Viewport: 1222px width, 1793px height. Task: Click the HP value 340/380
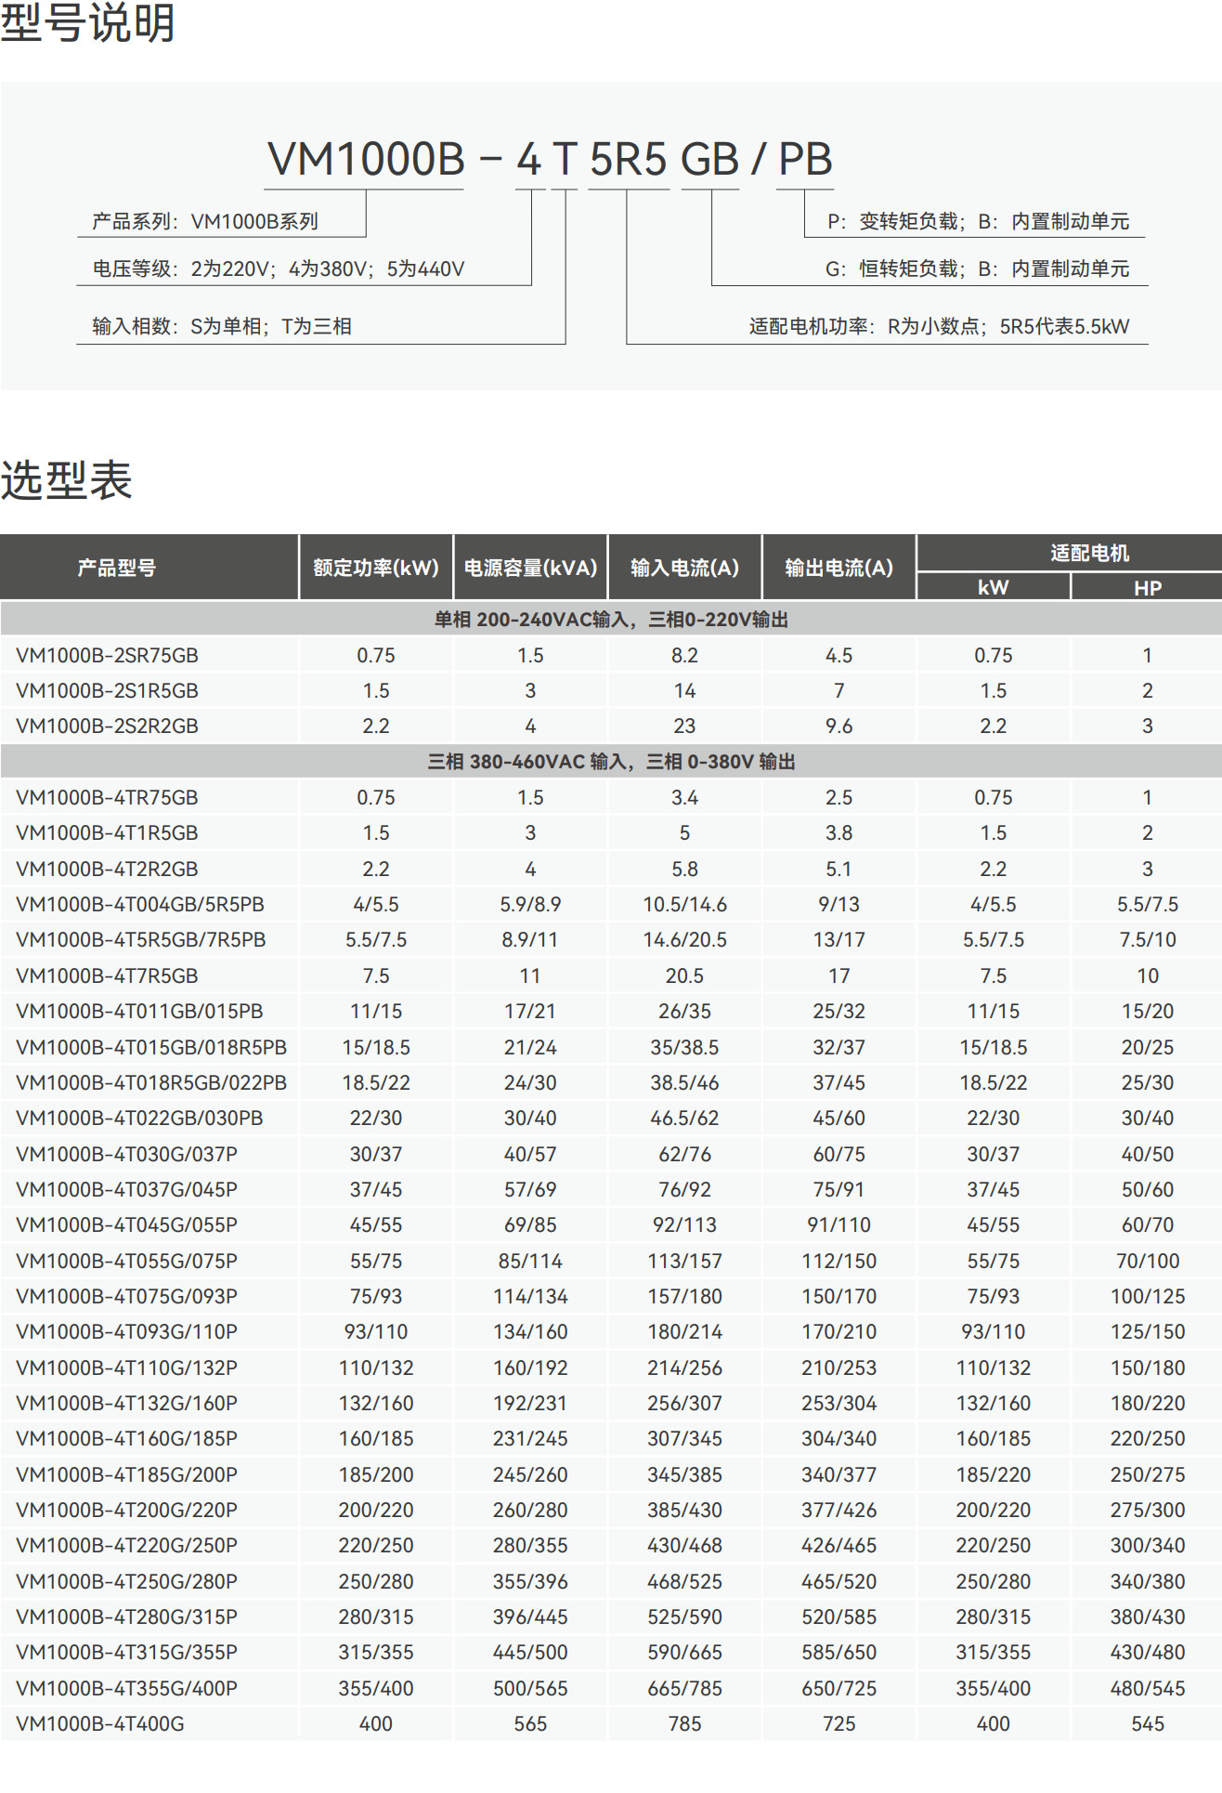(x=1148, y=1581)
